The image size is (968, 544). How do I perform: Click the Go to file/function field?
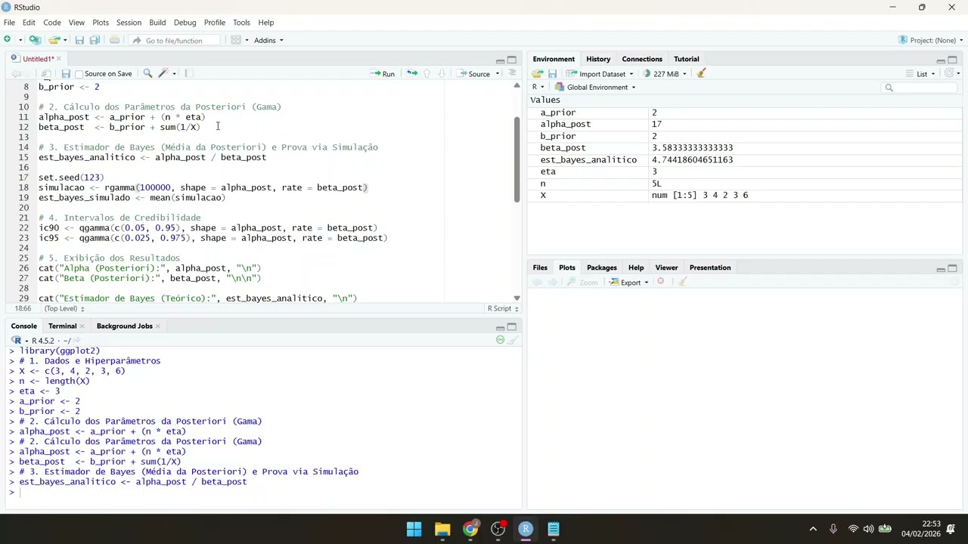(x=175, y=40)
